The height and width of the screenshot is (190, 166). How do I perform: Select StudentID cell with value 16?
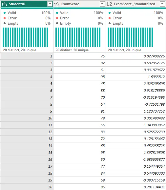point(27,159)
